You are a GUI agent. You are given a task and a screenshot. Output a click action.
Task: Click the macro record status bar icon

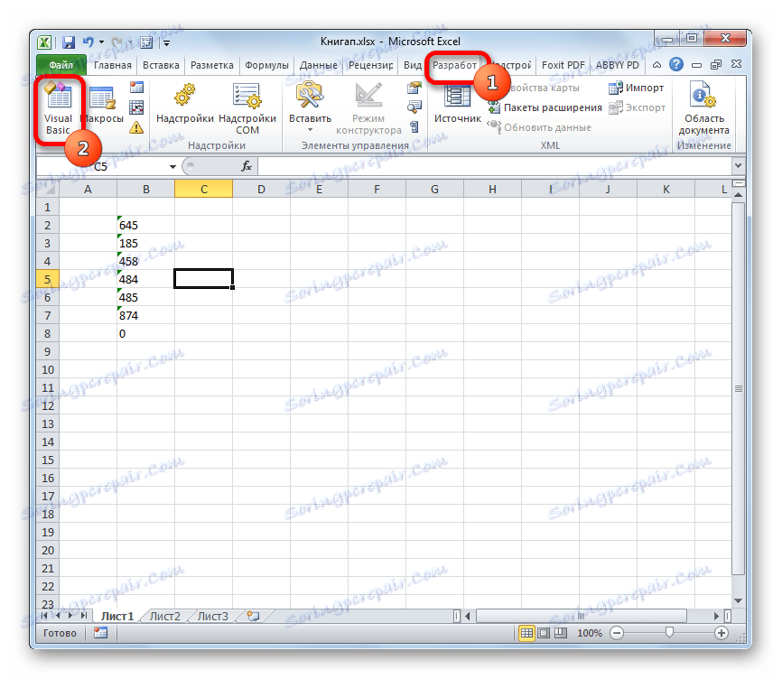[x=101, y=633]
